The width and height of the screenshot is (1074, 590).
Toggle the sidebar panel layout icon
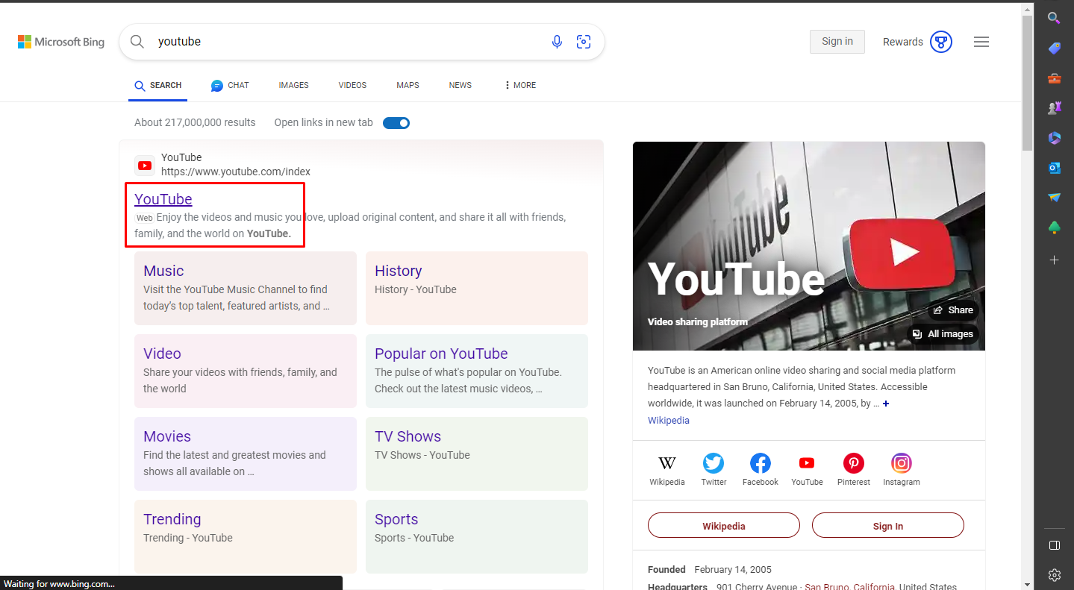(1054, 545)
